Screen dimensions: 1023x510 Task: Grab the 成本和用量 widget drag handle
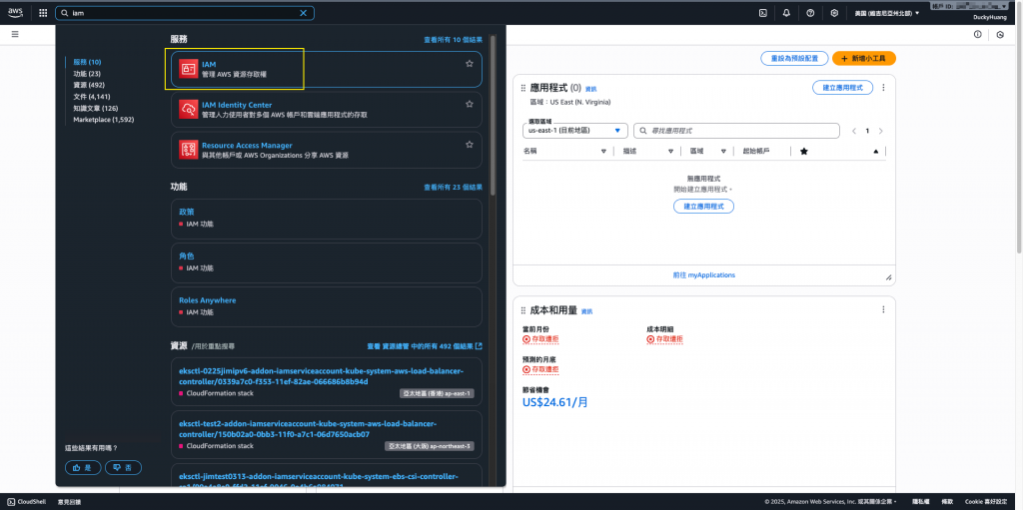[x=523, y=310]
